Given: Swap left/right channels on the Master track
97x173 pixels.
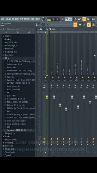Looking at the screenshot, I should click(x=44, y=88).
